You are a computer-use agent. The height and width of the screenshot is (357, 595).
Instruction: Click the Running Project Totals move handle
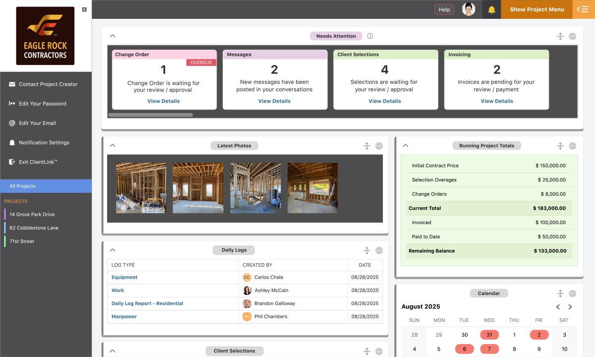tap(560, 146)
